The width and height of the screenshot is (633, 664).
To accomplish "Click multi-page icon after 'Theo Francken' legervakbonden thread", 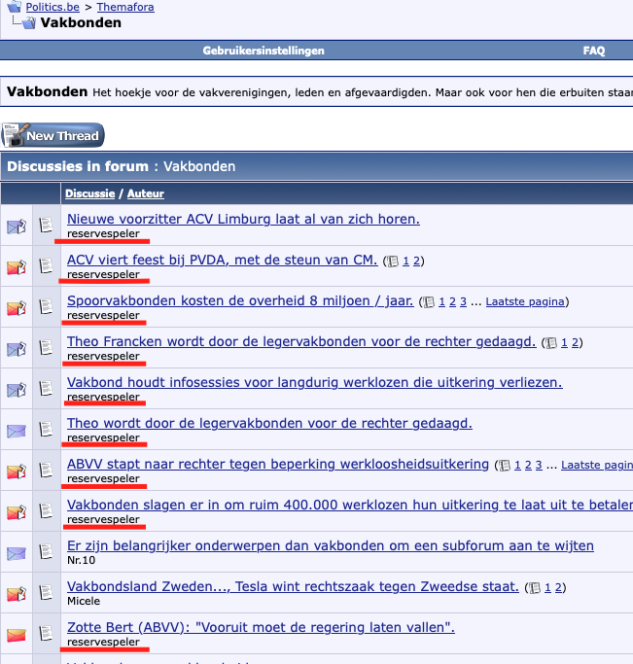I will click(x=551, y=342).
